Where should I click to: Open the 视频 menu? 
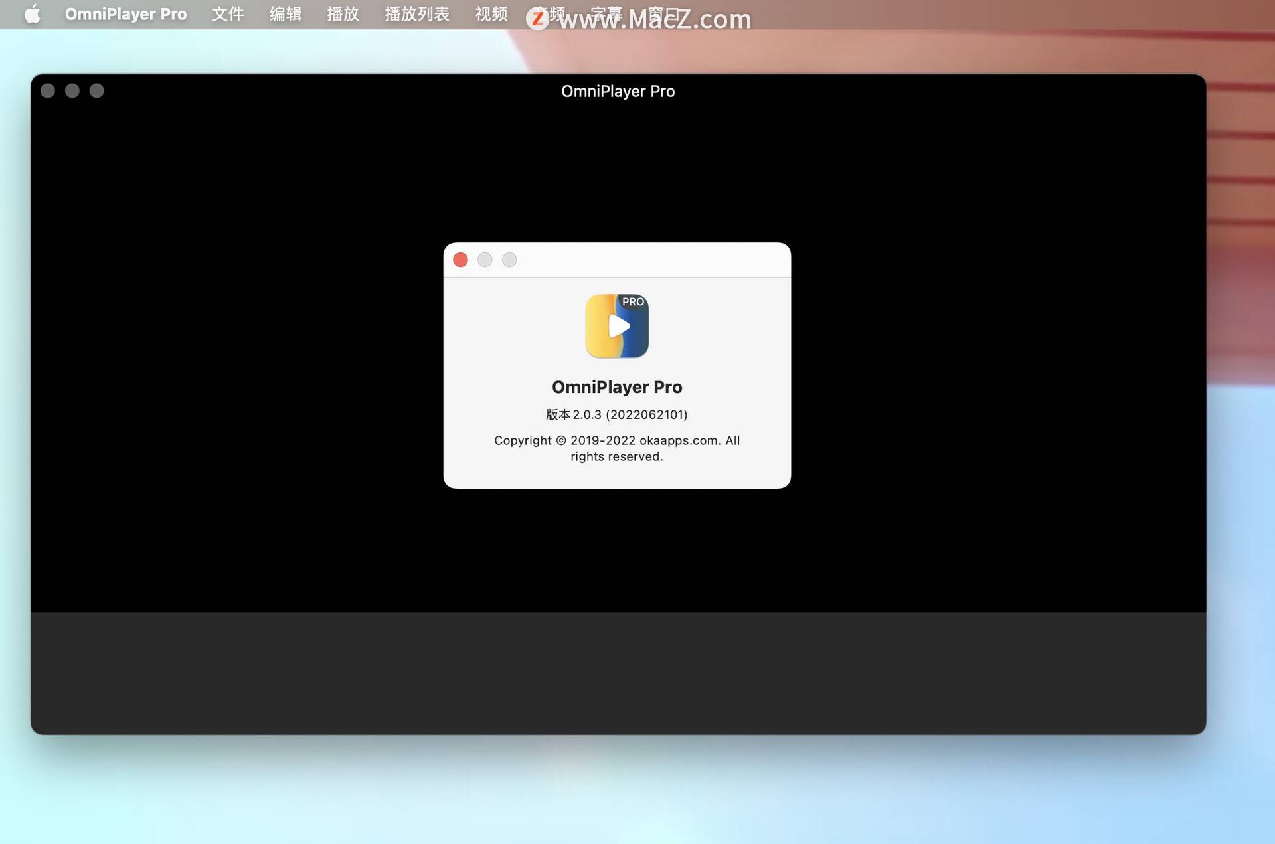click(491, 14)
